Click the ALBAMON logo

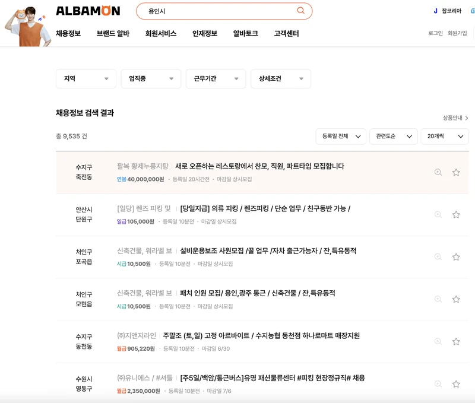[x=88, y=10]
